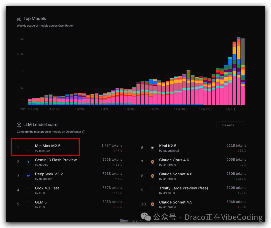Image resolution: width=271 pixels, height=228 pixels.
Task: Click the 2月2日 date label on chart axis
Action: click(230, 109)
